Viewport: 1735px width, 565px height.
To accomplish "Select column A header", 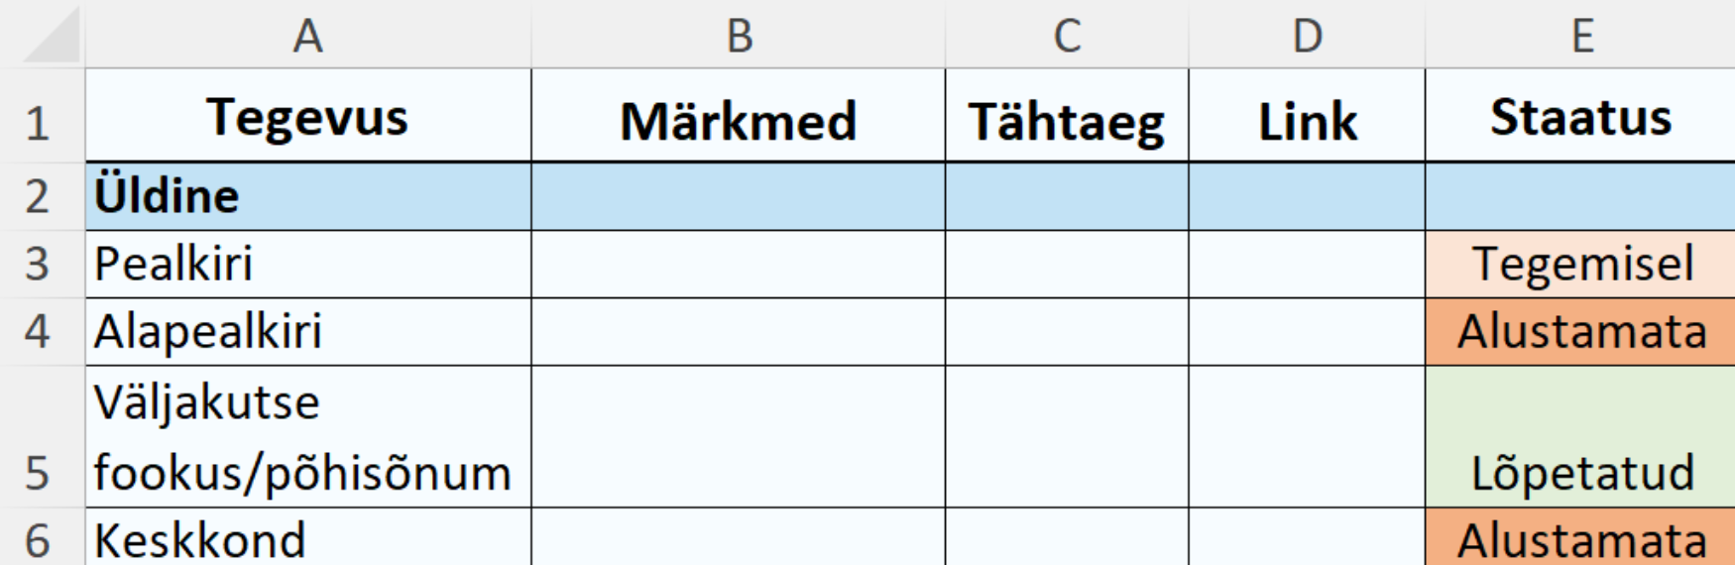I will (307, 36).
